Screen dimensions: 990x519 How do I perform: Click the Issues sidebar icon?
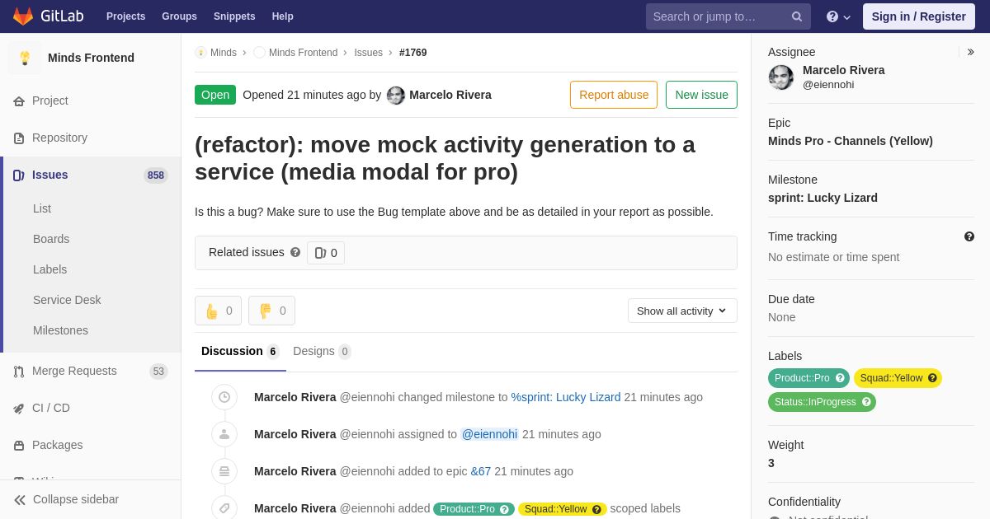[x=19, y=175]
